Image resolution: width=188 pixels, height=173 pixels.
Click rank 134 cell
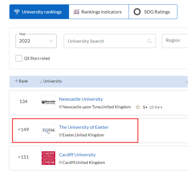click(x=23, y=101)
